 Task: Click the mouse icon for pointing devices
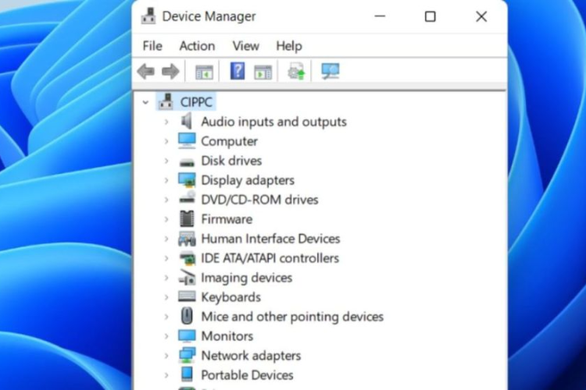(187, 316)
